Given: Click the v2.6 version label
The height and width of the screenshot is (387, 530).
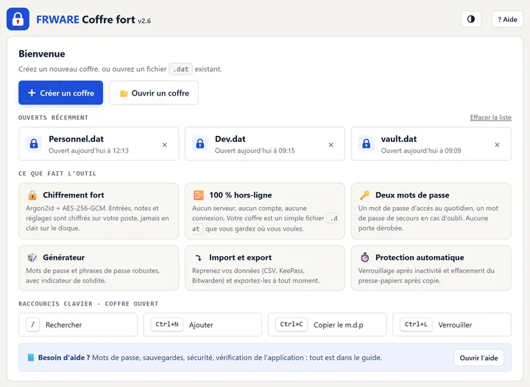Looking at the screenshot, I should pyautogui.click(x=144, y=21).
